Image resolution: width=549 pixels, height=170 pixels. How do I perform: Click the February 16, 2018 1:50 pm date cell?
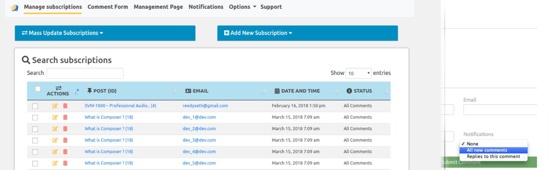click(299, 106)
